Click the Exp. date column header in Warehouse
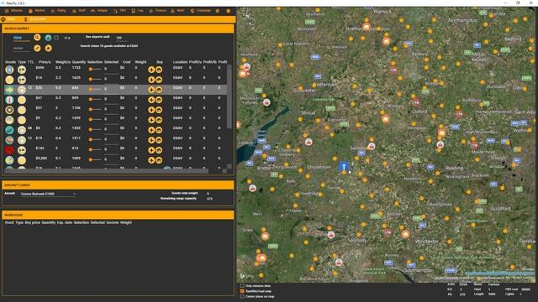 point(65,222)
